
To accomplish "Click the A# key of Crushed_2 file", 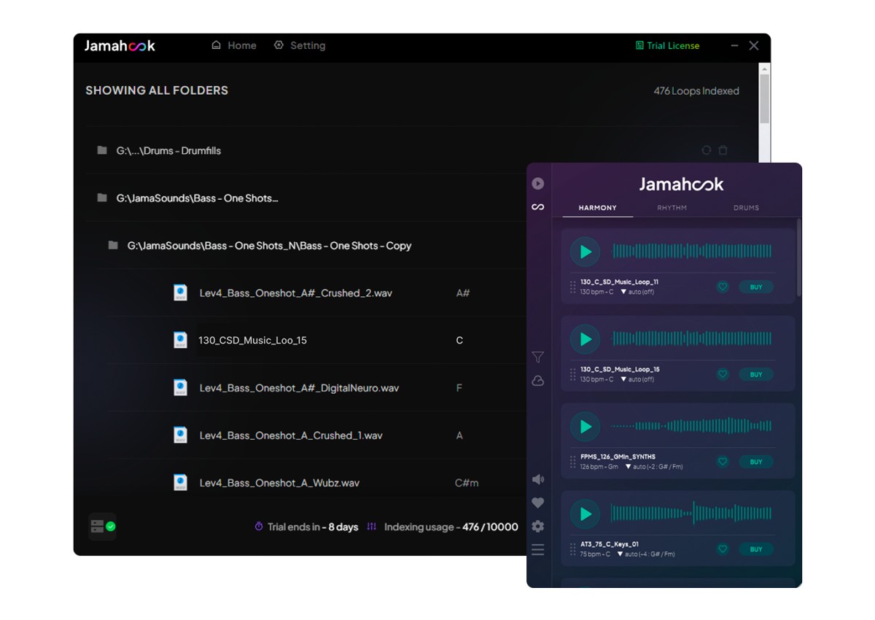I will coord(463,293).
